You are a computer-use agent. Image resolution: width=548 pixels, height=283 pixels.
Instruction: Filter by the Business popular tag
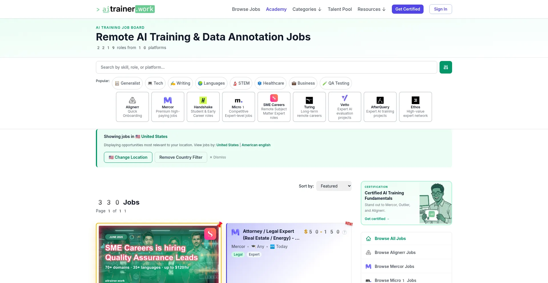303,83
